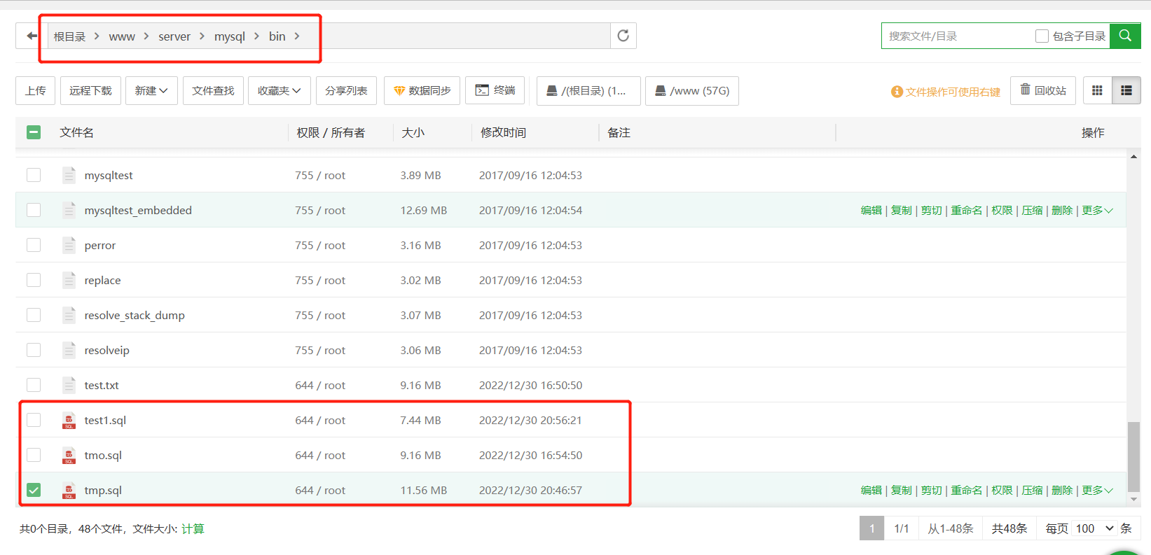Image resolution: width=1151 pixels, height=555 pixels.
Task: Click the resolve_stack_dump file icon
Action: pos(69,315)
